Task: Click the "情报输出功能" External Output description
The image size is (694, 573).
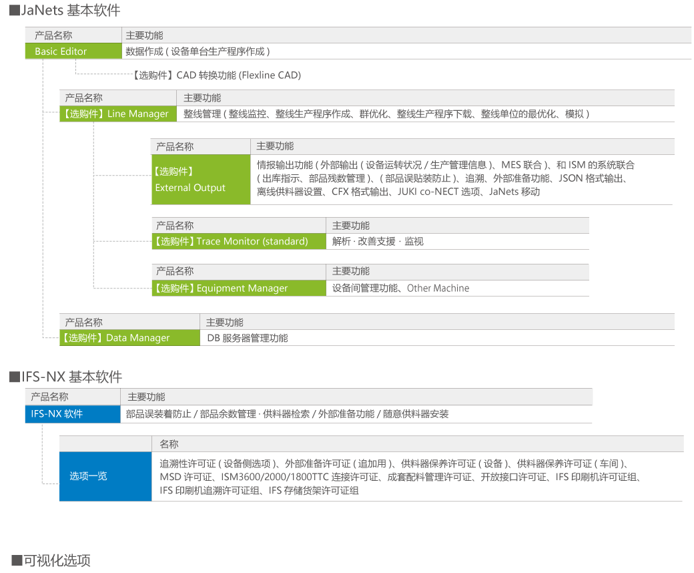Action: click(445, 178)
